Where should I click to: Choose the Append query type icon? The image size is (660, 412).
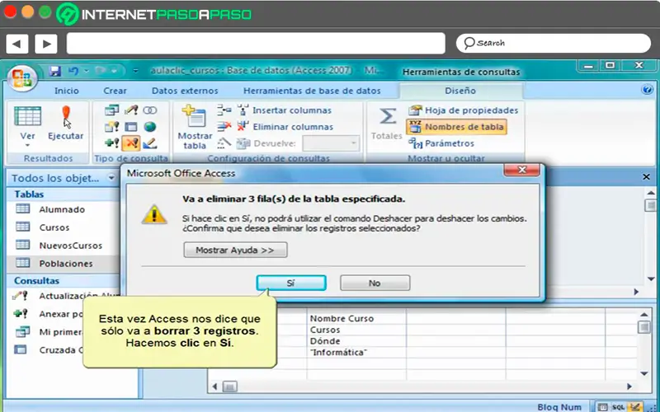[111, 143]
